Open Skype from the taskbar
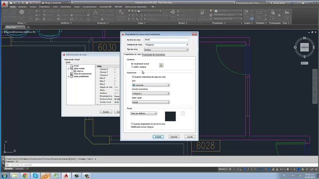 tap(35, 176)
